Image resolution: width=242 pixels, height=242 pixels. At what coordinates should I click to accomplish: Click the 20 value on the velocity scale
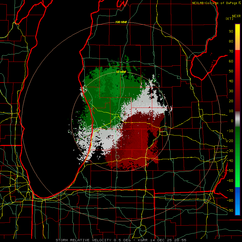[231, 101]
